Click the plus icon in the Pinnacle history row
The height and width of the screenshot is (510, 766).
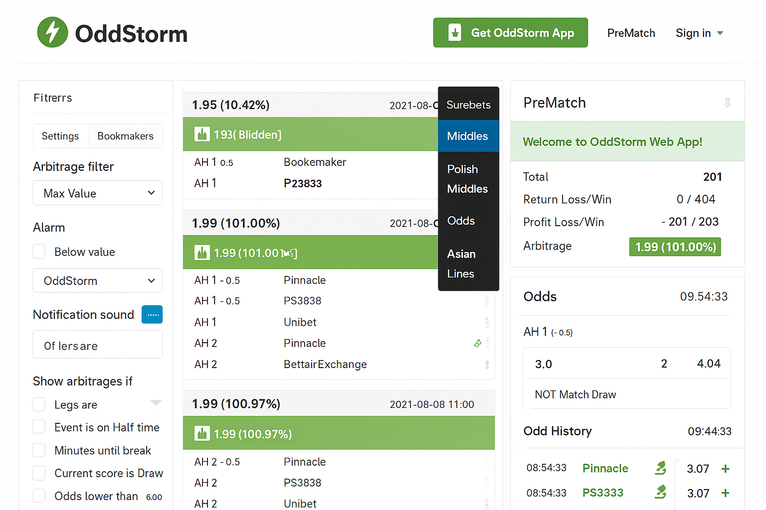[725, 469]
